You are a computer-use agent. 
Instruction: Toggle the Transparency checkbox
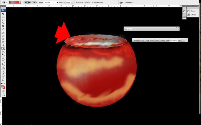[x=93, y=2]
